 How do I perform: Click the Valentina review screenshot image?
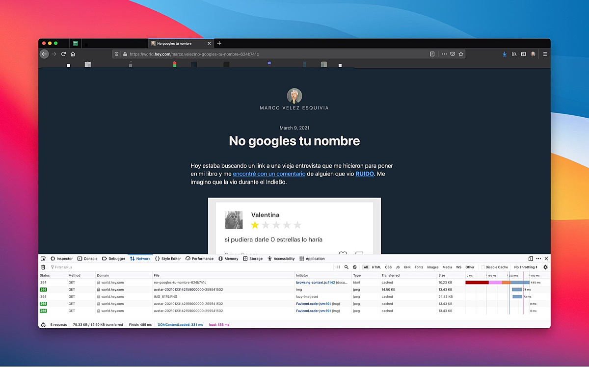tap(294, 226)
